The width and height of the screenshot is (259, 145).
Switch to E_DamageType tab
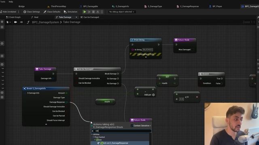(x=153, y=6)
